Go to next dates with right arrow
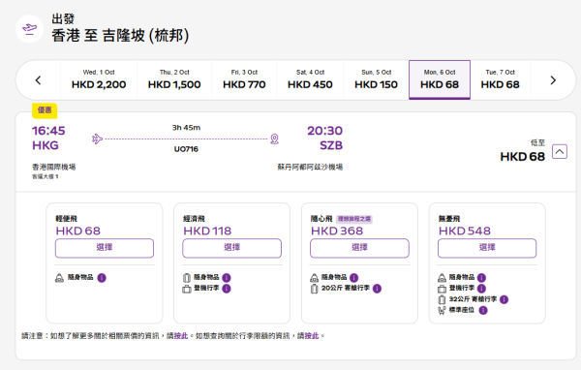 [553, 80]
